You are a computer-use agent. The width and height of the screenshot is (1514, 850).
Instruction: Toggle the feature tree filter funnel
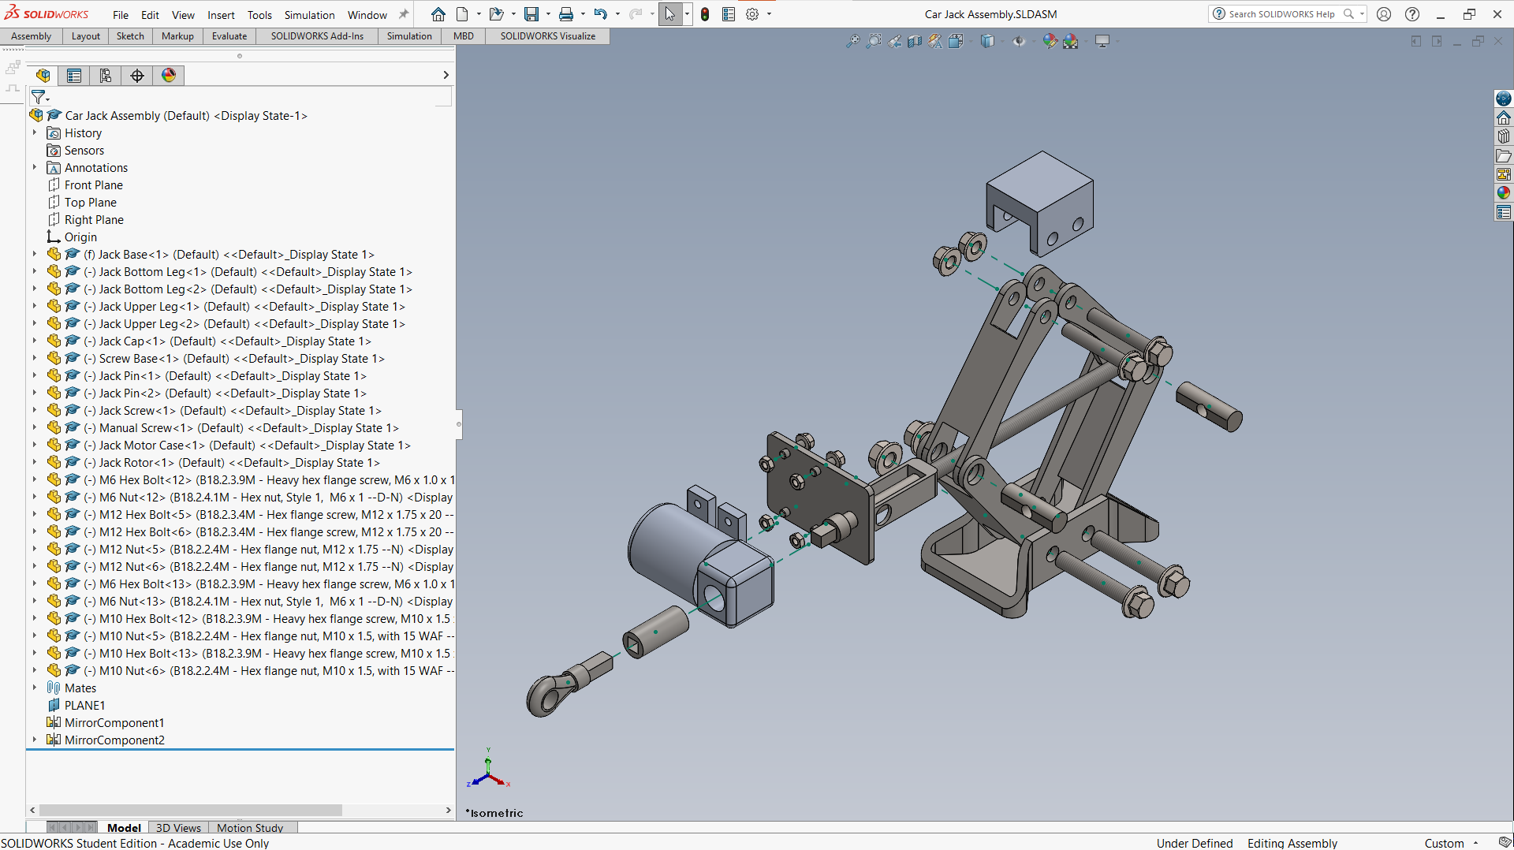click(x=39, y=97)
